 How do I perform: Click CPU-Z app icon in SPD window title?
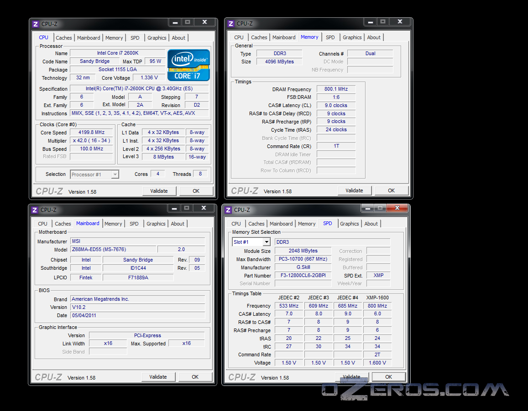228,210
